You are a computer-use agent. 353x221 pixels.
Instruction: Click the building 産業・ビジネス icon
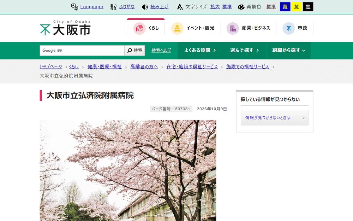click(x=233, y=28)
